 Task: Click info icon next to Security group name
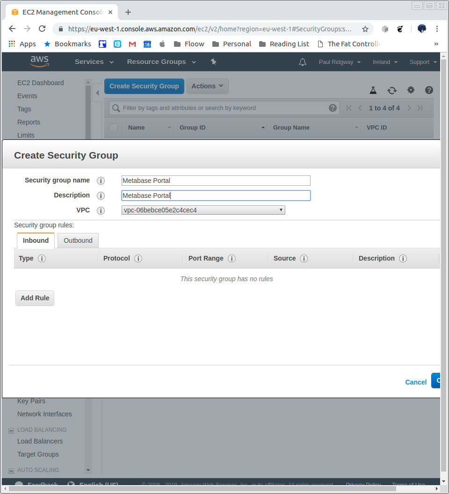click(101, 181)
